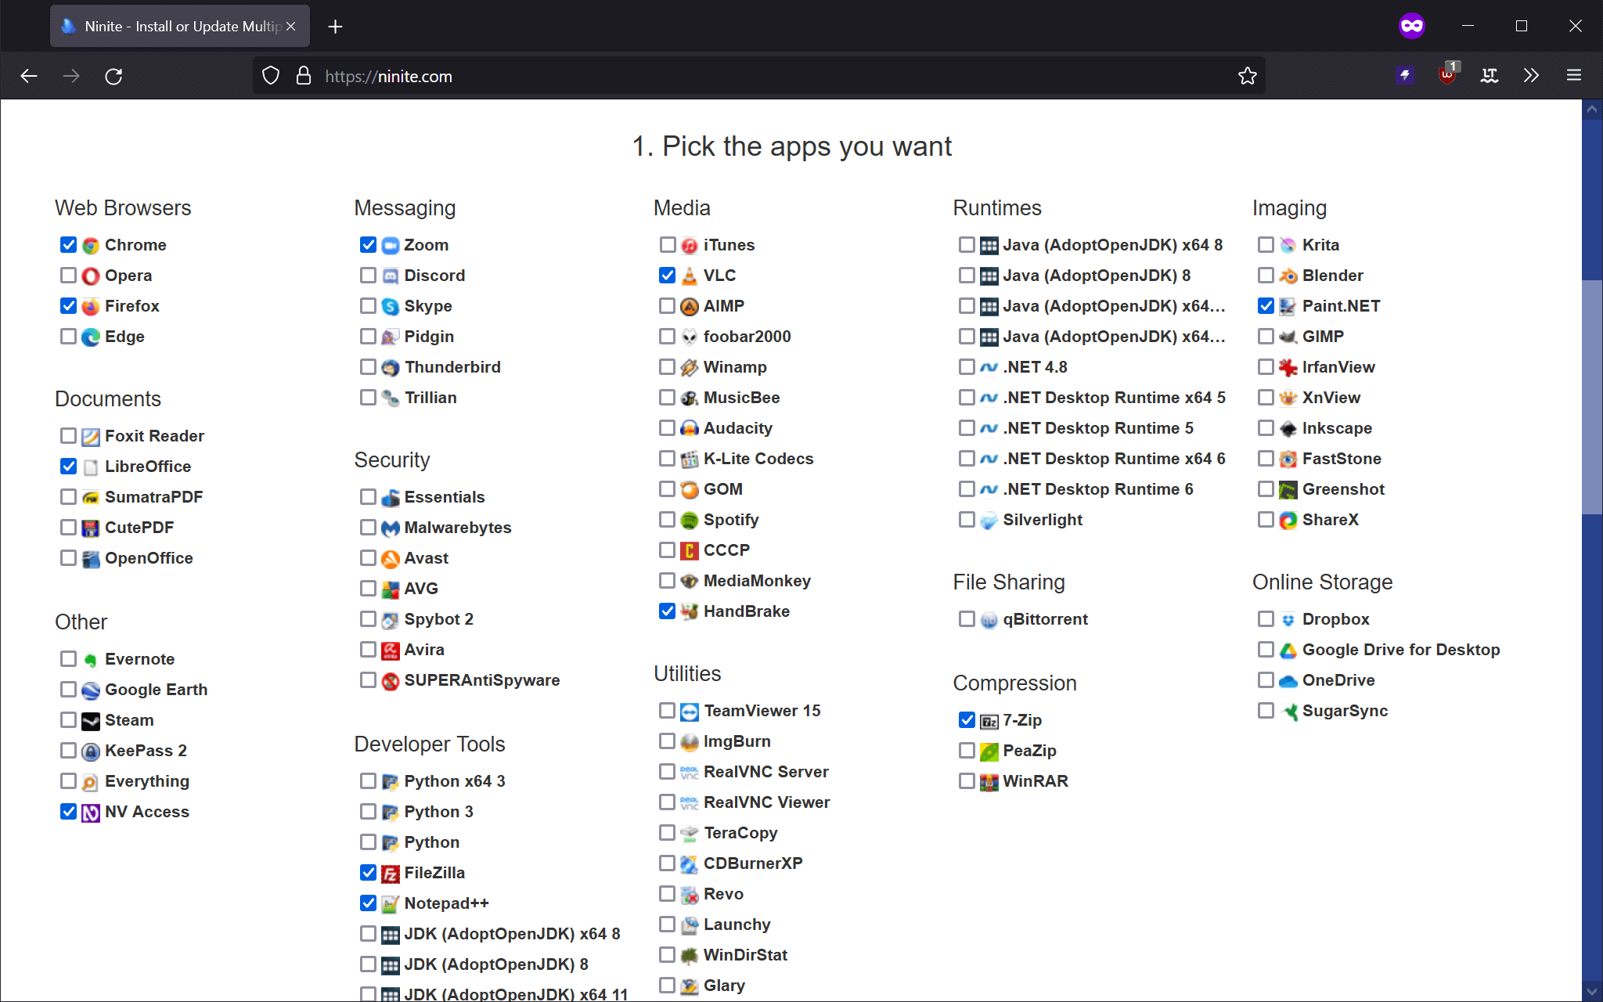
Task: Click the uBlock Origin extension icon
Action: tap(1447, 75)
